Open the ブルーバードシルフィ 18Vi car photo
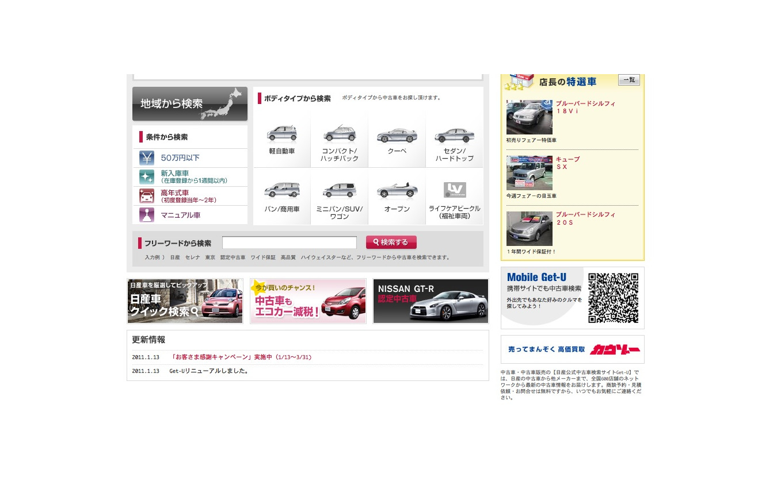This screenshot has width=777, height=485. coord(530,117)
